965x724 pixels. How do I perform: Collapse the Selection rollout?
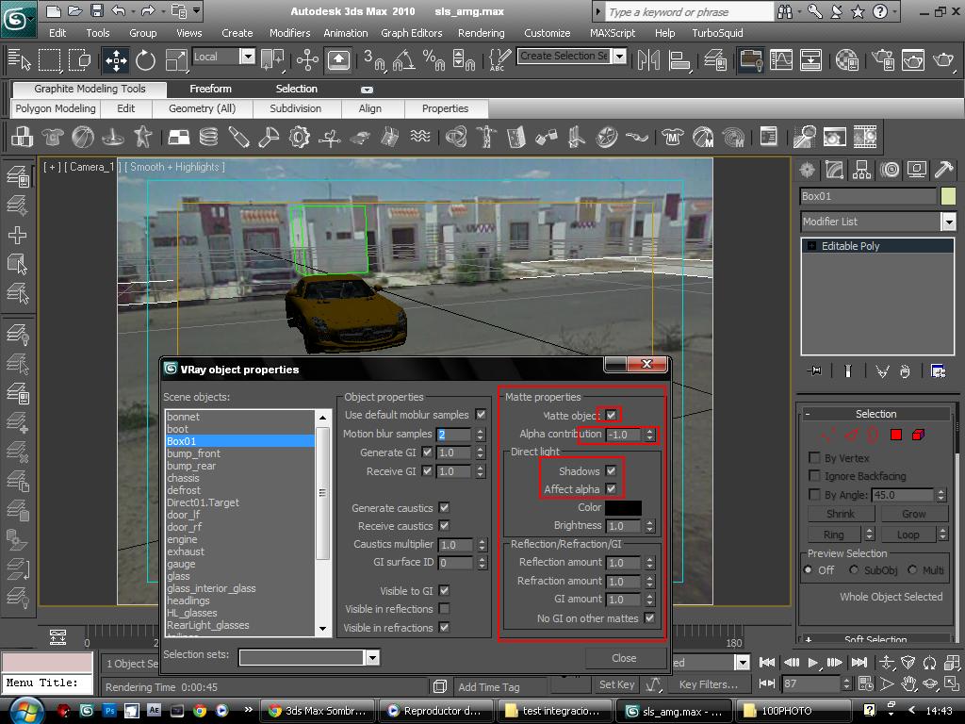(808, 415)
